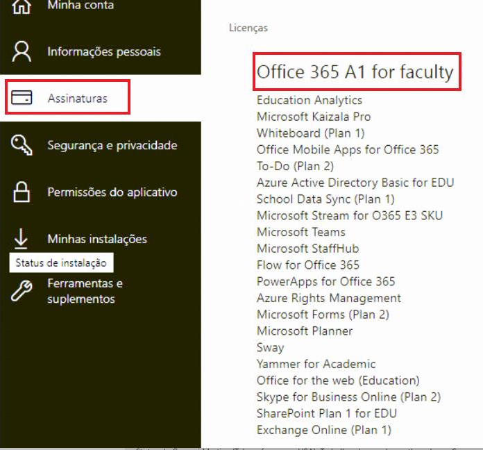Screen dimensions: 483x450
Task: Select School Data Sync (Plan 1)
Action: 325,199
